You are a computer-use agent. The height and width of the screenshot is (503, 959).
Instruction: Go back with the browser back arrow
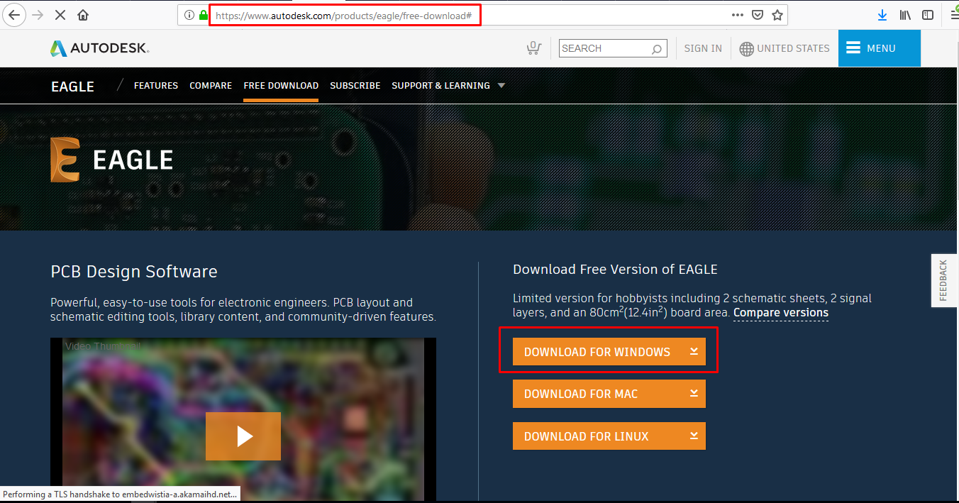click(15, 15)
